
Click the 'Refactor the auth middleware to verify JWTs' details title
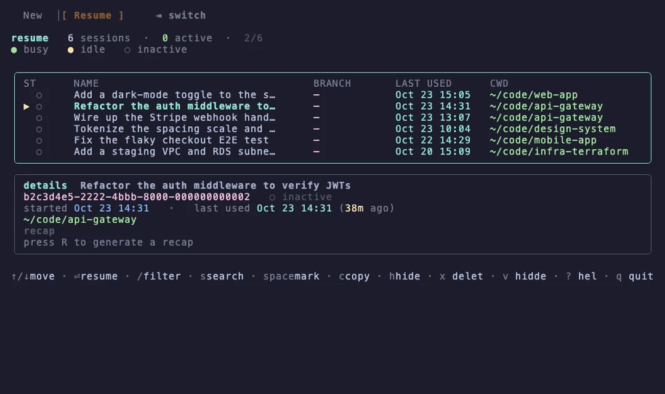tap(216, 186)
